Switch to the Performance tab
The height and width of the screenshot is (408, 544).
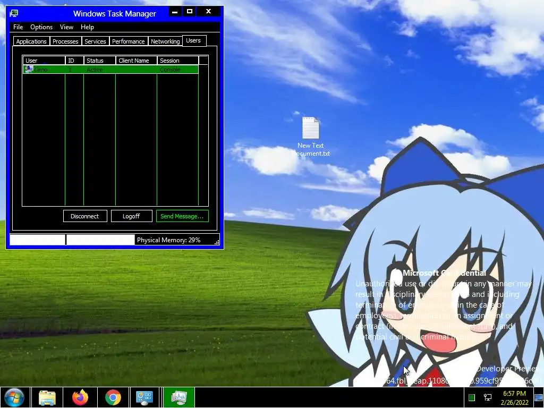tap(128, 41)
